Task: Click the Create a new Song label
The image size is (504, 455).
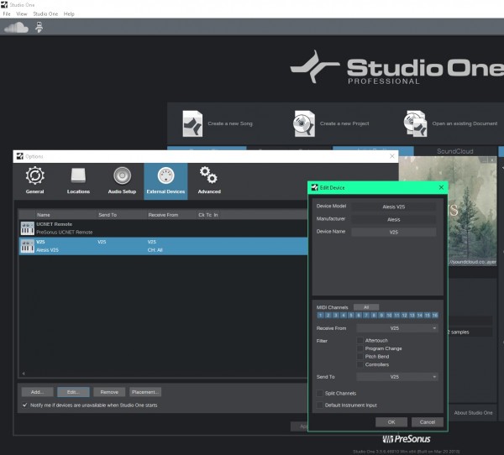Action: [230, 123]
